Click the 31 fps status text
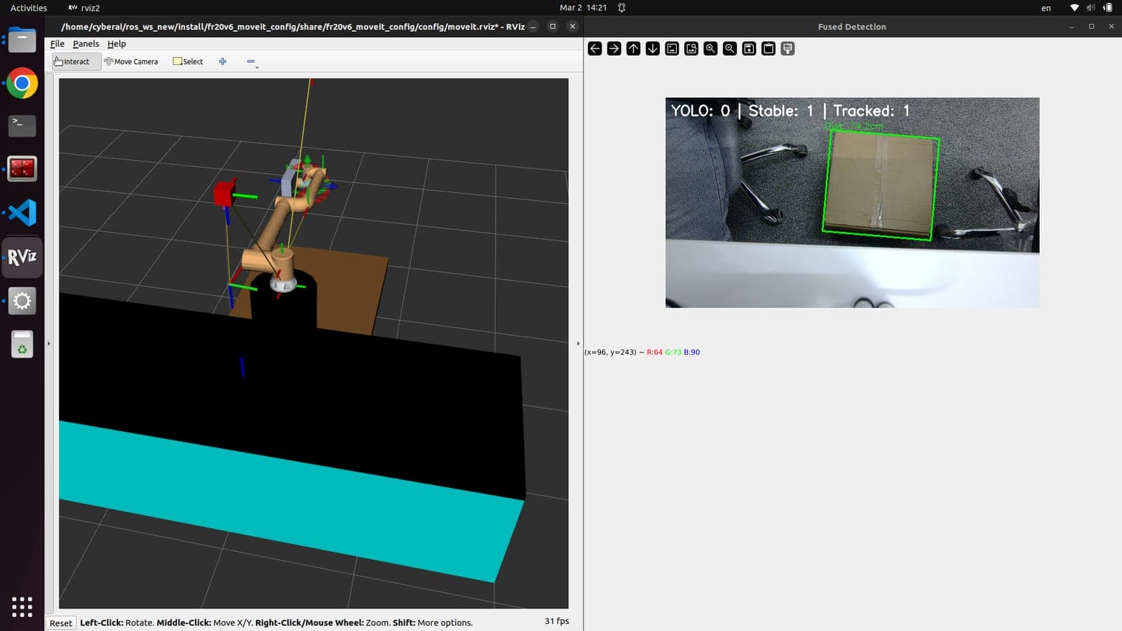 (557, 621)
